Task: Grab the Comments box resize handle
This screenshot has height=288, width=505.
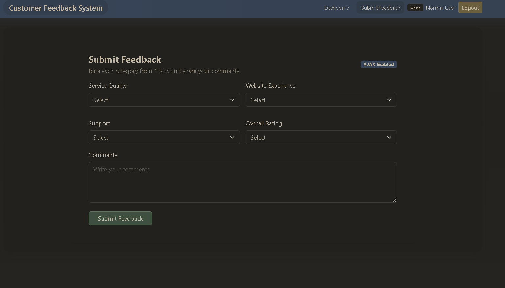Action: (x=394, y=200)
